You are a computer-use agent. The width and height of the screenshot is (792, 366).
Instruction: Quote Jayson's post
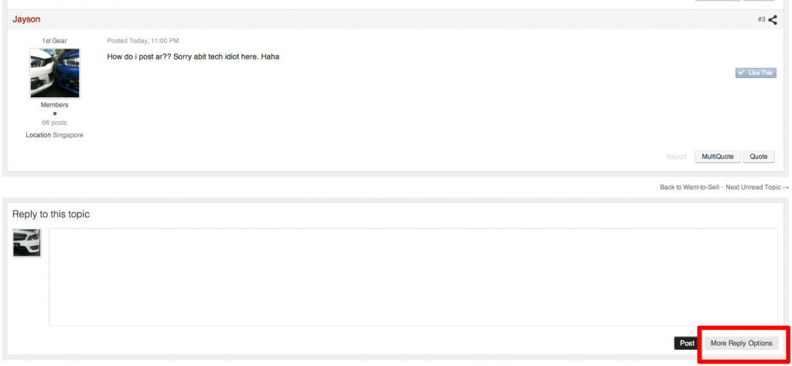tap(759, 157)
